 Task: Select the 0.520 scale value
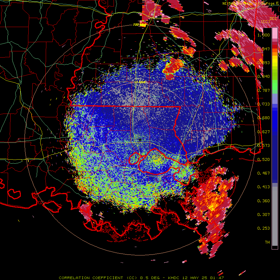tap(264, 159)
